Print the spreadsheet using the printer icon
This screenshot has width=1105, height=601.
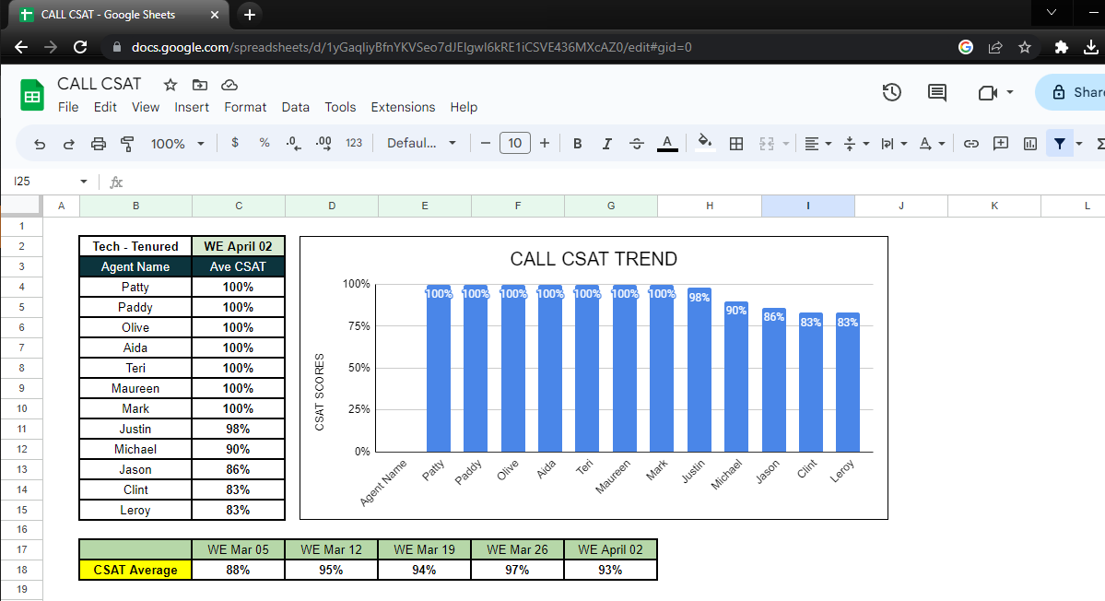point(99,143)
